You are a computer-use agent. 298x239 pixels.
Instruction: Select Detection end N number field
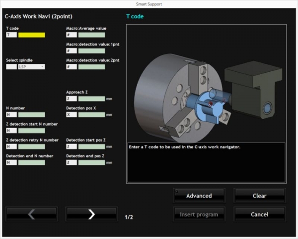tap(31, 162)
